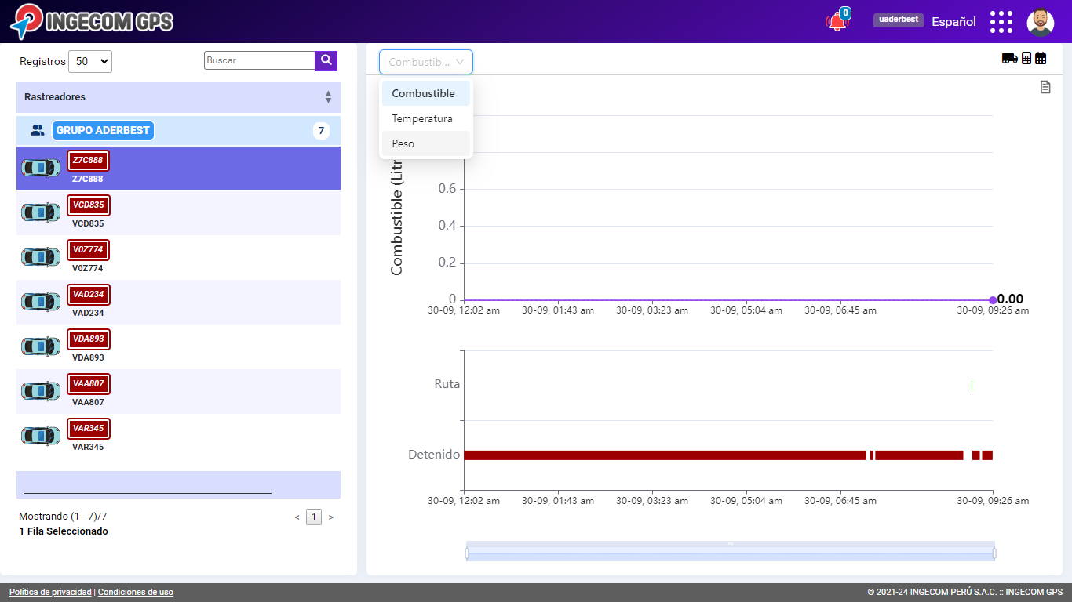The height and width of the screenshot is (602, 1072).
Task: Click into the Buscar search field
Action: pos(259,60)
